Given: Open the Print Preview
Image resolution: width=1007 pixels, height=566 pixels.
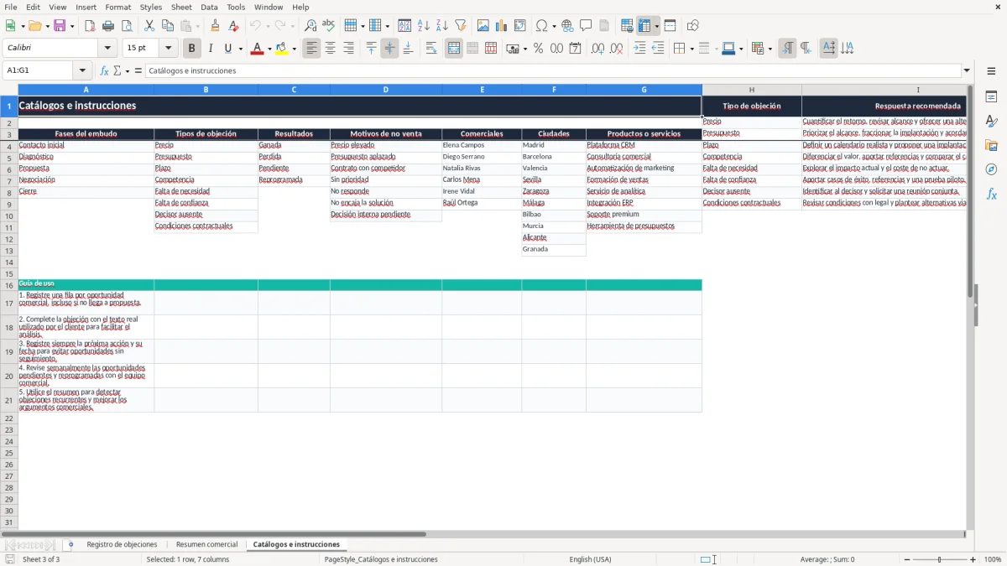Looking at the screenshot, I should click(127, 26).
